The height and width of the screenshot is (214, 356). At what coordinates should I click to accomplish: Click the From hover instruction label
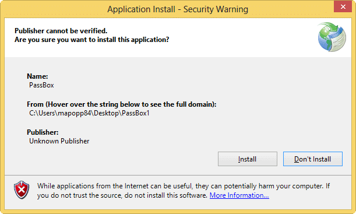122,104
